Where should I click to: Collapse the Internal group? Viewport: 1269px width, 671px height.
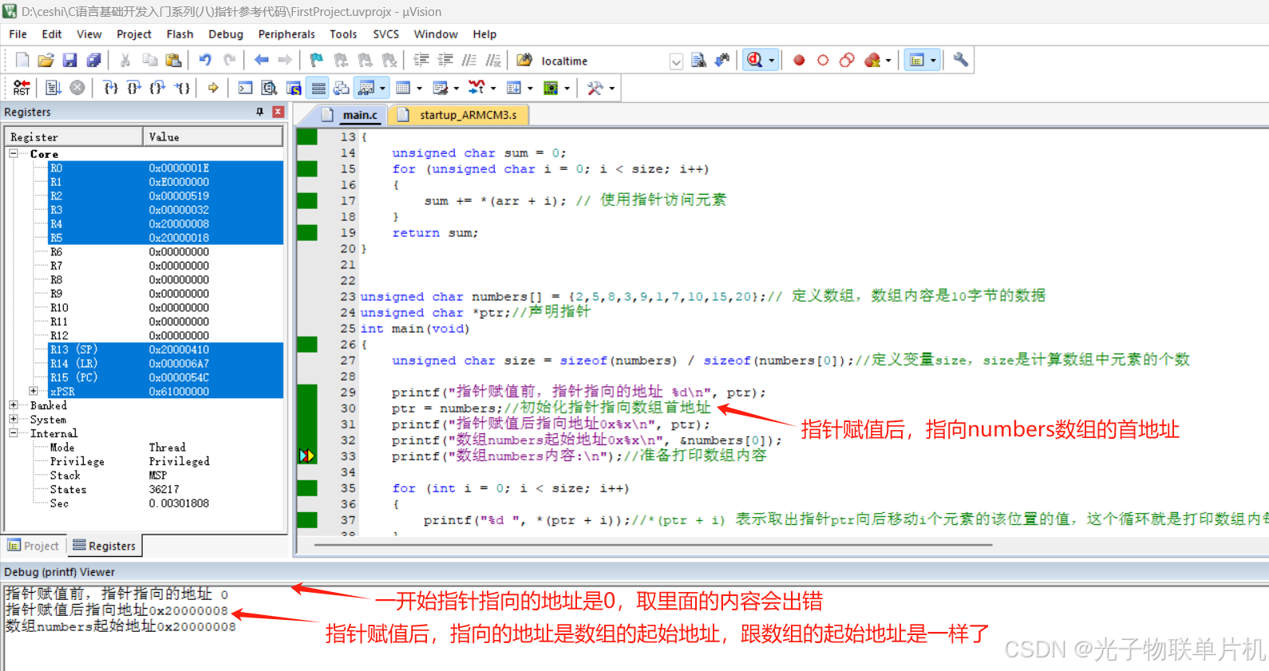tap(14, 433)
